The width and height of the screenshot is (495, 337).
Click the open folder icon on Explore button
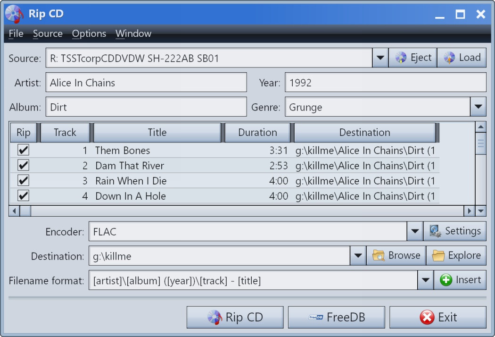(438, 255)
